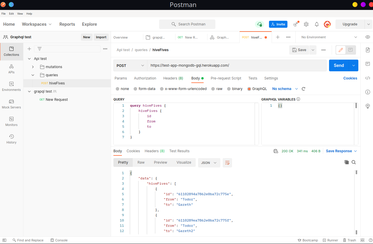Open sidebar view more actions ellipsis

point(105,49)
